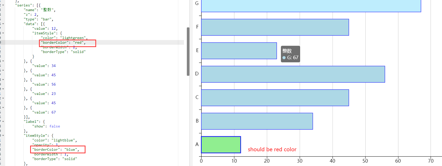Screen dimensions: 442x166
Task: Collapse the "label" block in the code
Action: coord(3,121)
